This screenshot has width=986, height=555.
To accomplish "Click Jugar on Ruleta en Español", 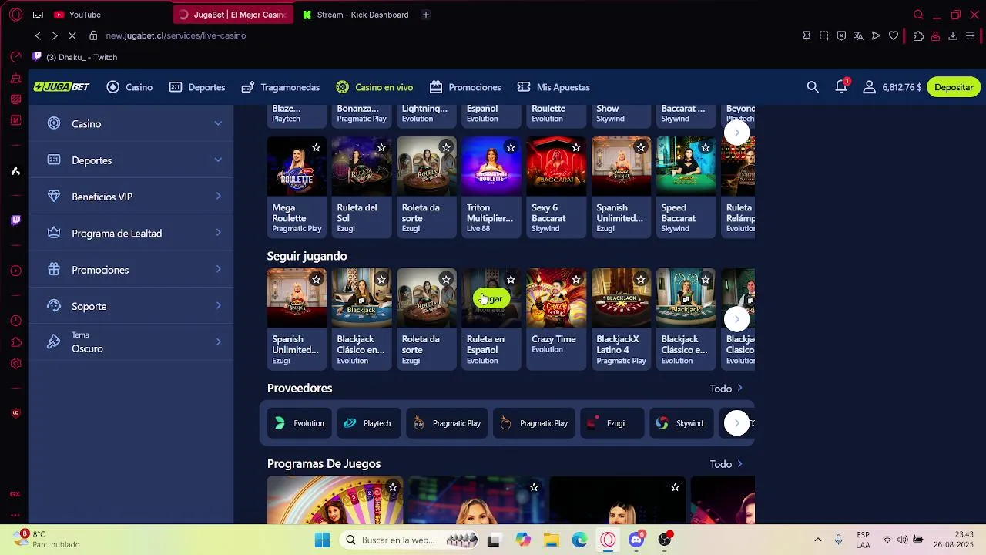I will [491, 298].
